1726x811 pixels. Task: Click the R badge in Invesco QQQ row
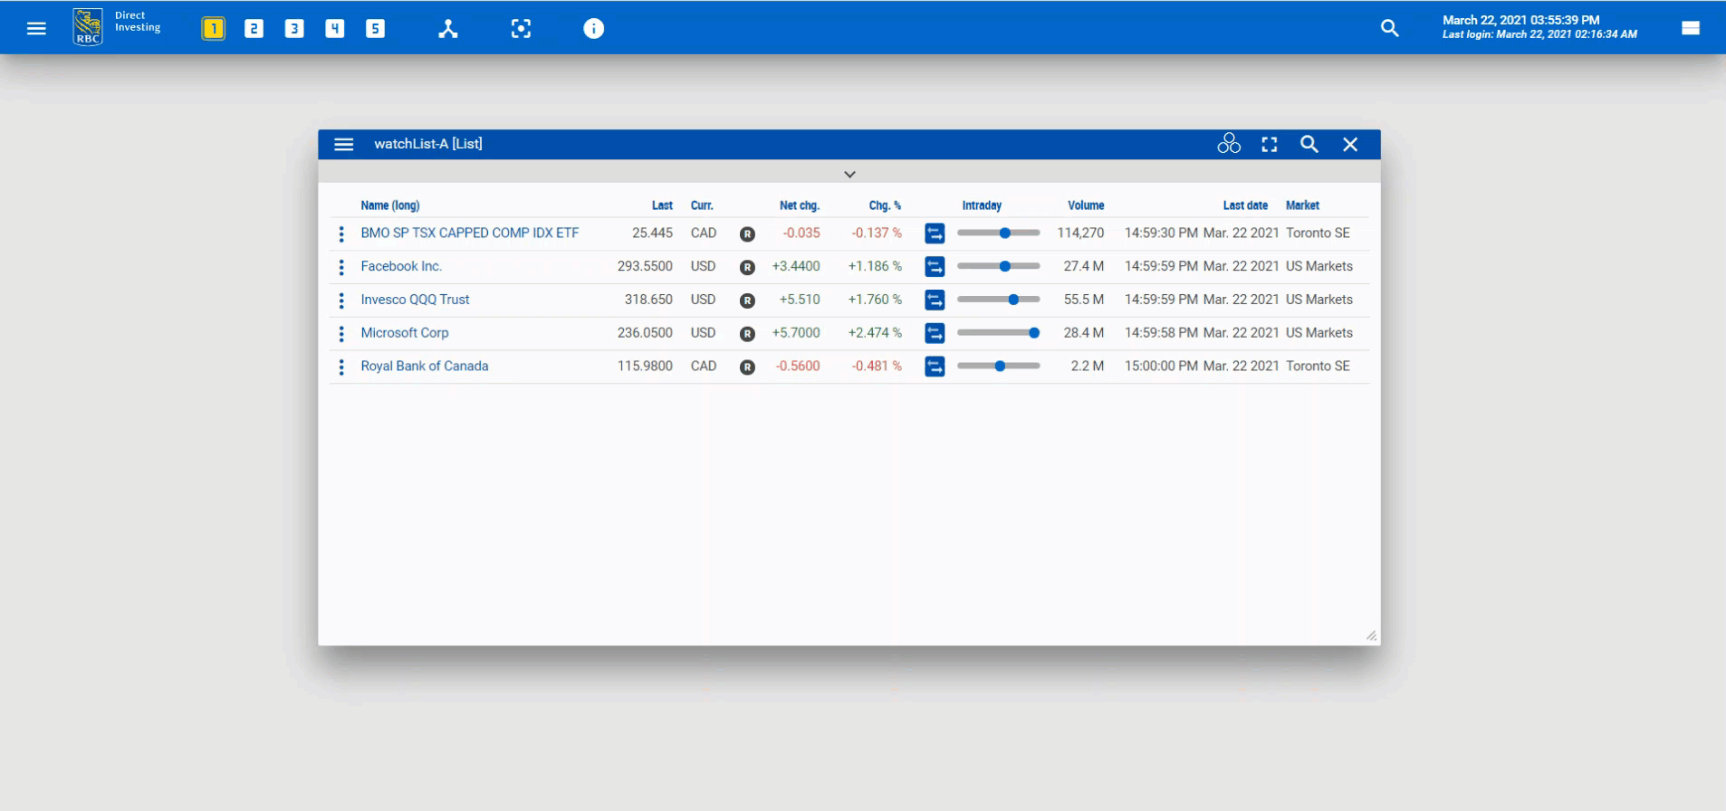click(x=747, y=301)
